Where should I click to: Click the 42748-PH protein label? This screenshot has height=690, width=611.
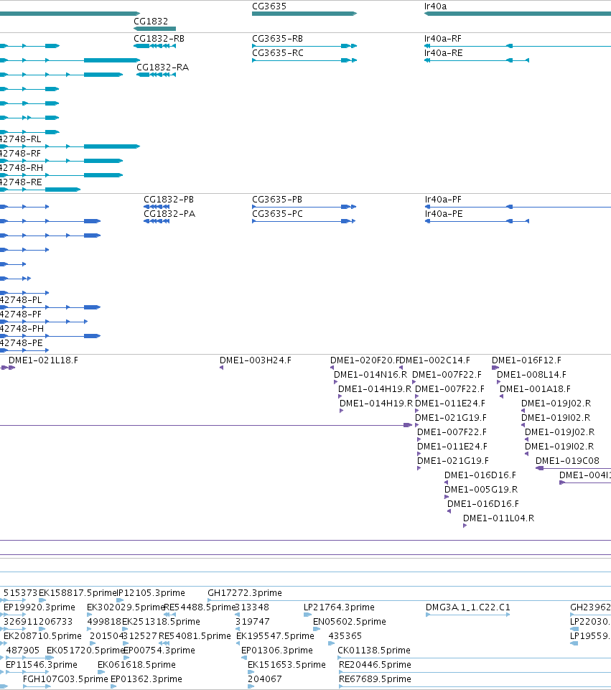(22, 329)
